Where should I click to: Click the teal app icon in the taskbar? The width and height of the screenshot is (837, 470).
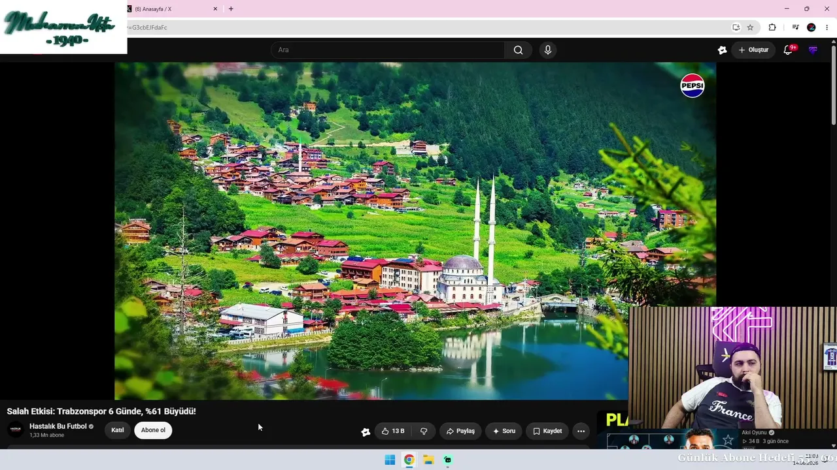[x=447, y=460]
